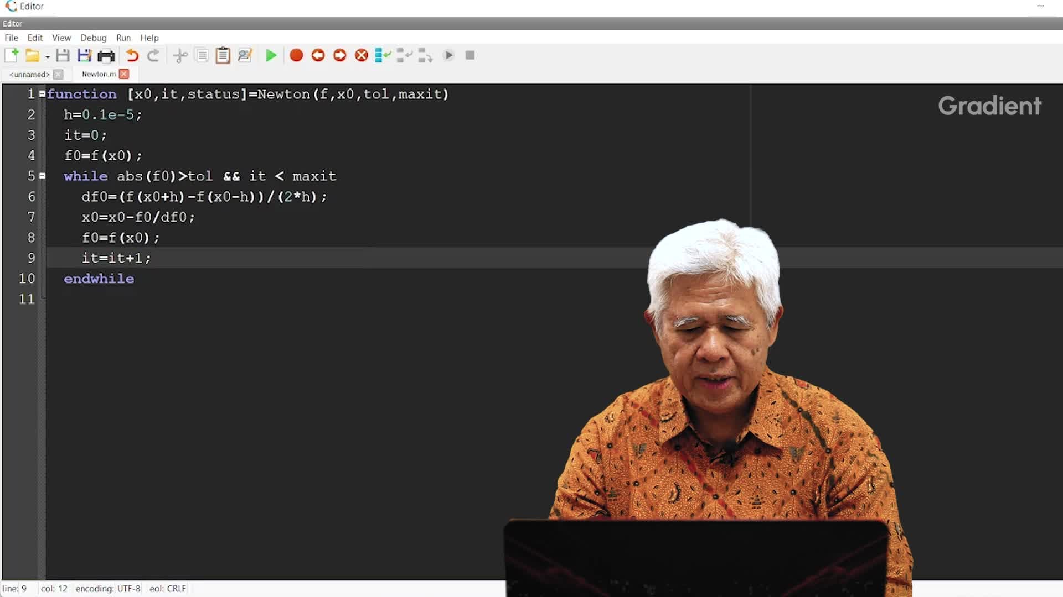The height and width of the screenshot is (597, 1063).
Task: Click line number 6 in the margin
Action: [31, 196]
